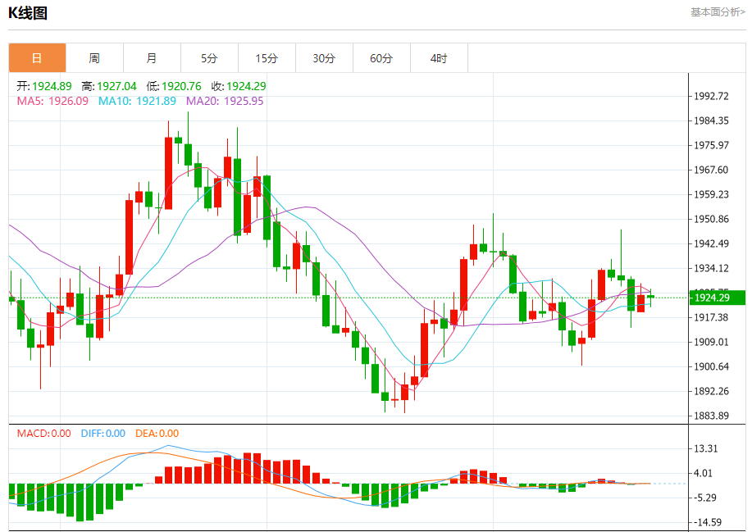Click the 高: 1927.04 high price
This screenshot has width=752, height=532.
(109, 86)
